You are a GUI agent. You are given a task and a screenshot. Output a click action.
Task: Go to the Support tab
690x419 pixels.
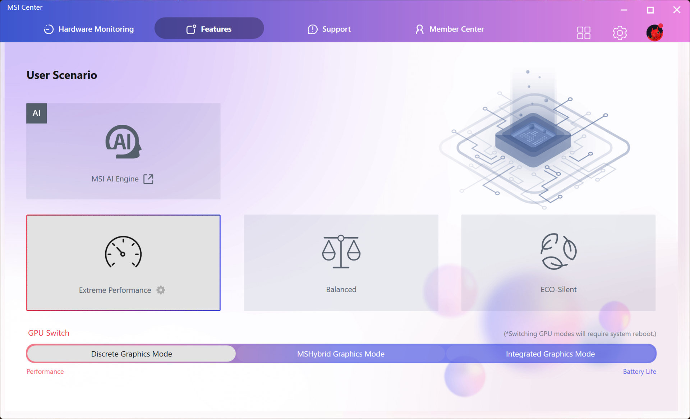point(329,29)
